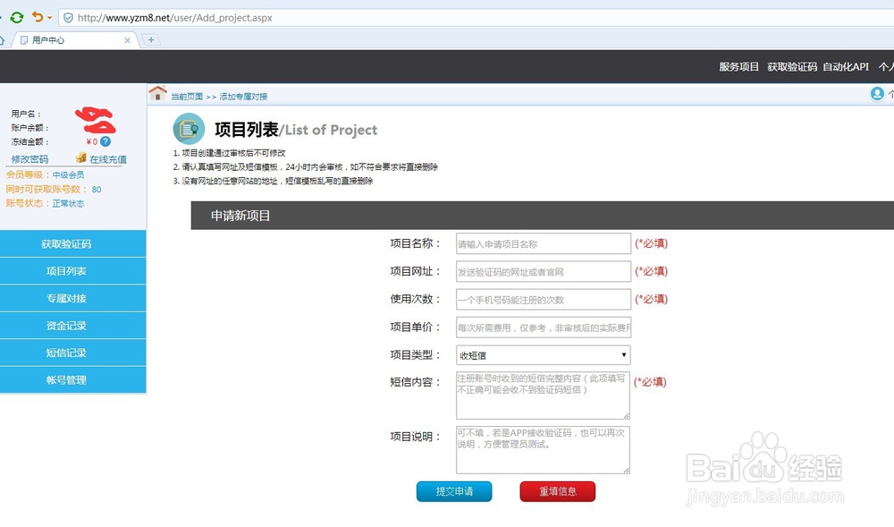The image size is (894, 527).
Task: Click the 重填信息 reset button
Action: (x=557, y=491)
